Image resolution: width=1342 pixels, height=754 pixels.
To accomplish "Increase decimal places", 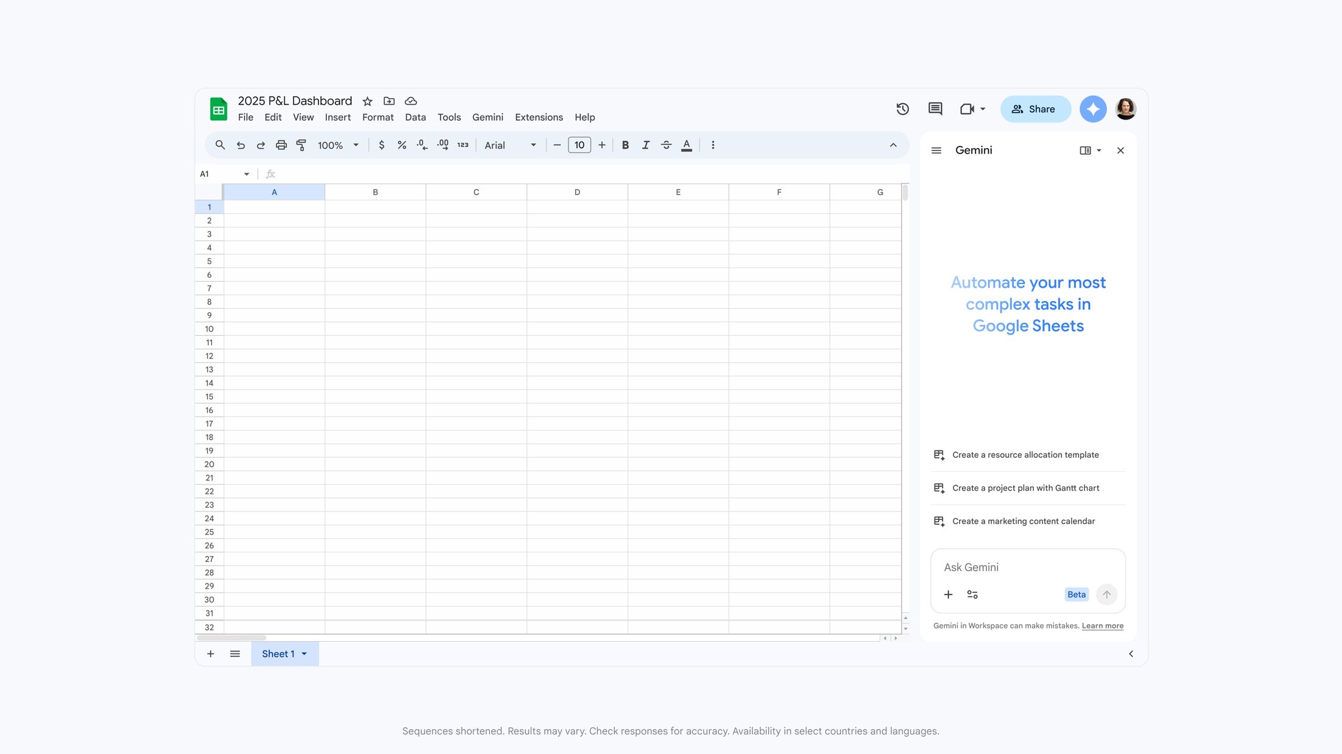I will click(x=442, y=145).
